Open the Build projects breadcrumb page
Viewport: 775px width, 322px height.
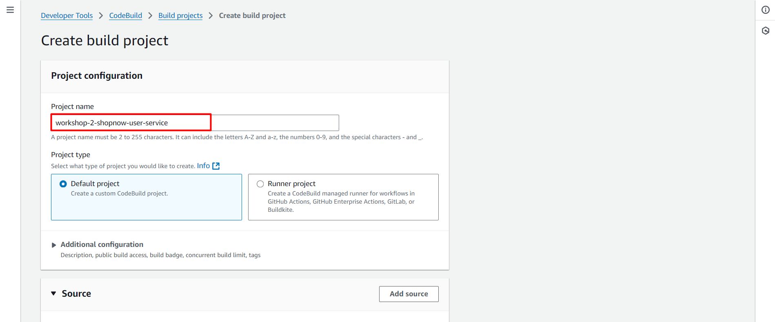tap(180, 16)
